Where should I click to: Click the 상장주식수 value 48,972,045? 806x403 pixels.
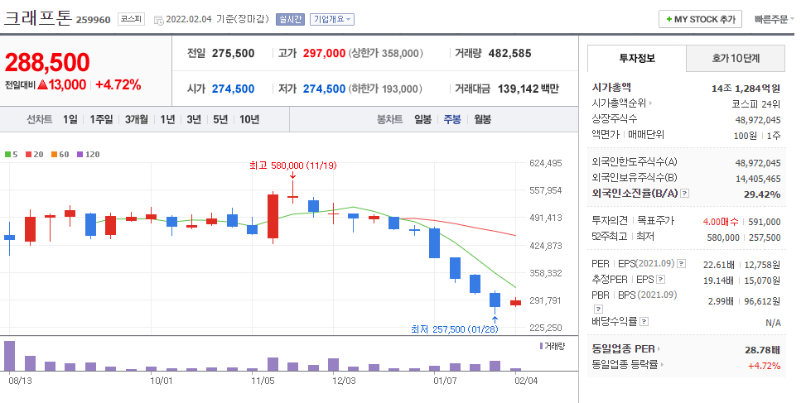pyautogui.click(x=758, y=120)
